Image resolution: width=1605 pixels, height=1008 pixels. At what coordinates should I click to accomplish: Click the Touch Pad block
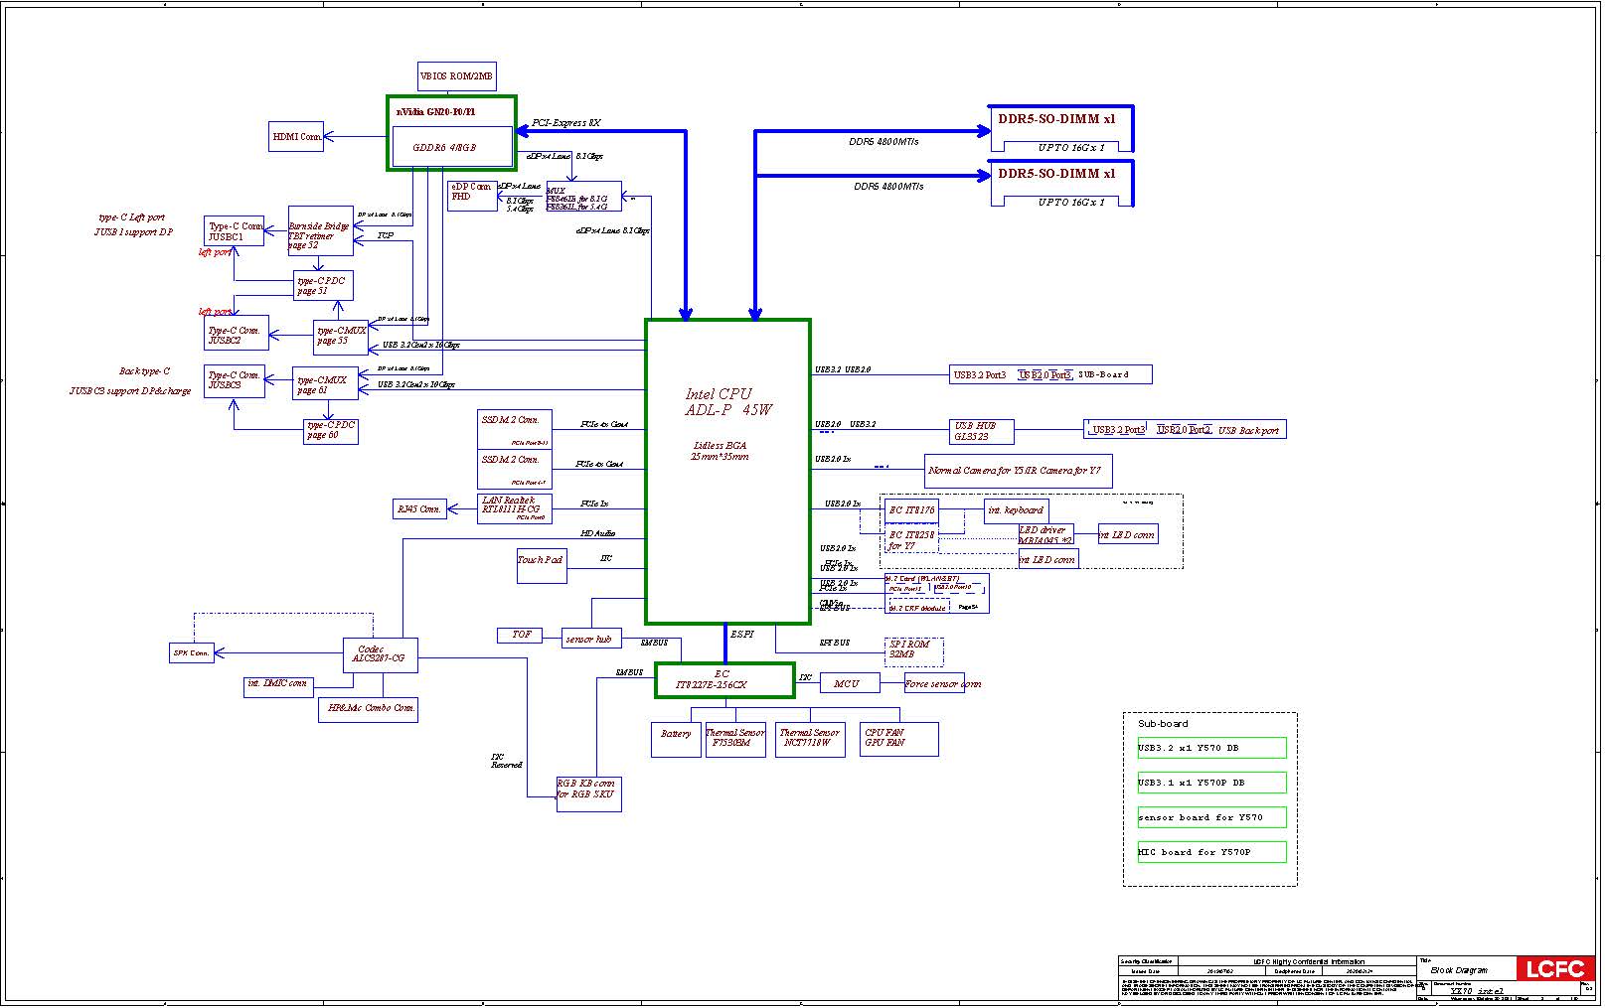541,565
